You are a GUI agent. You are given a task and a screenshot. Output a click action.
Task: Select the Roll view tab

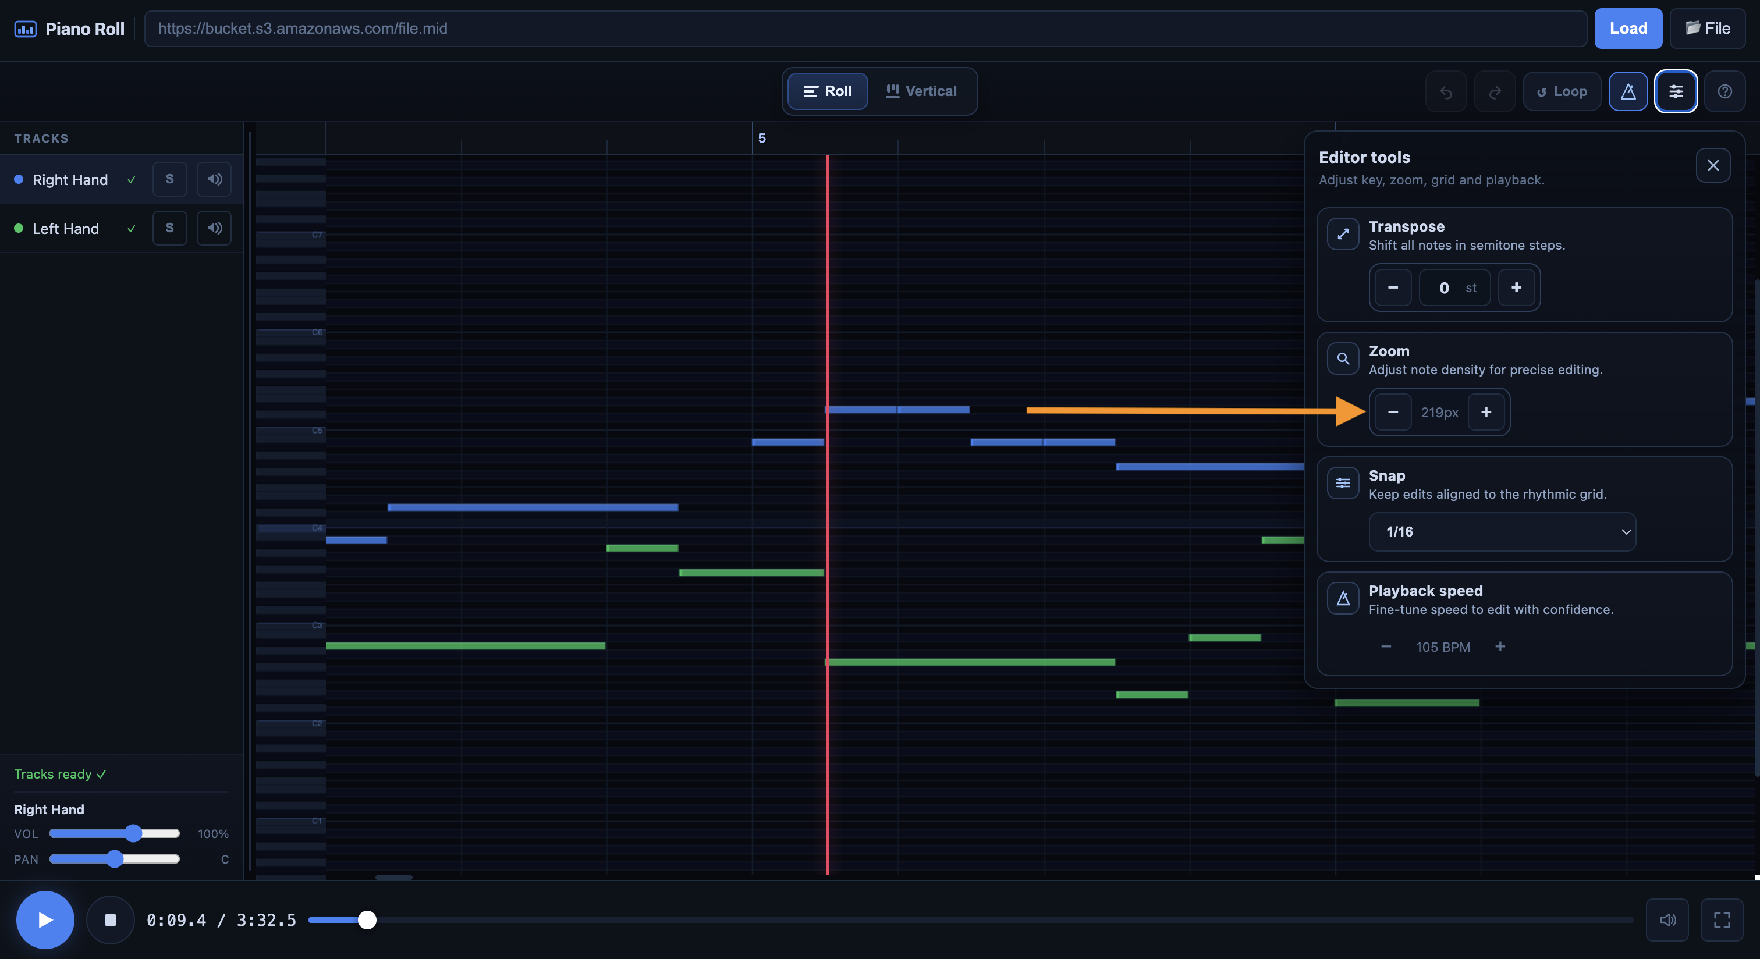(828, 91)
